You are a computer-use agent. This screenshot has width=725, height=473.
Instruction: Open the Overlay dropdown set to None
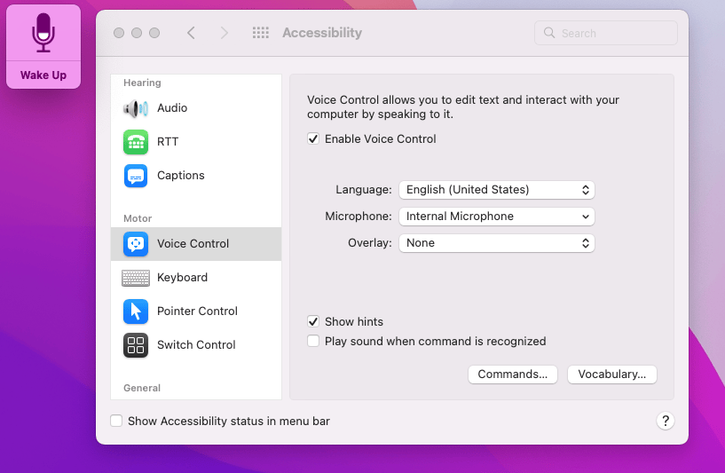(x=496, y=243)
